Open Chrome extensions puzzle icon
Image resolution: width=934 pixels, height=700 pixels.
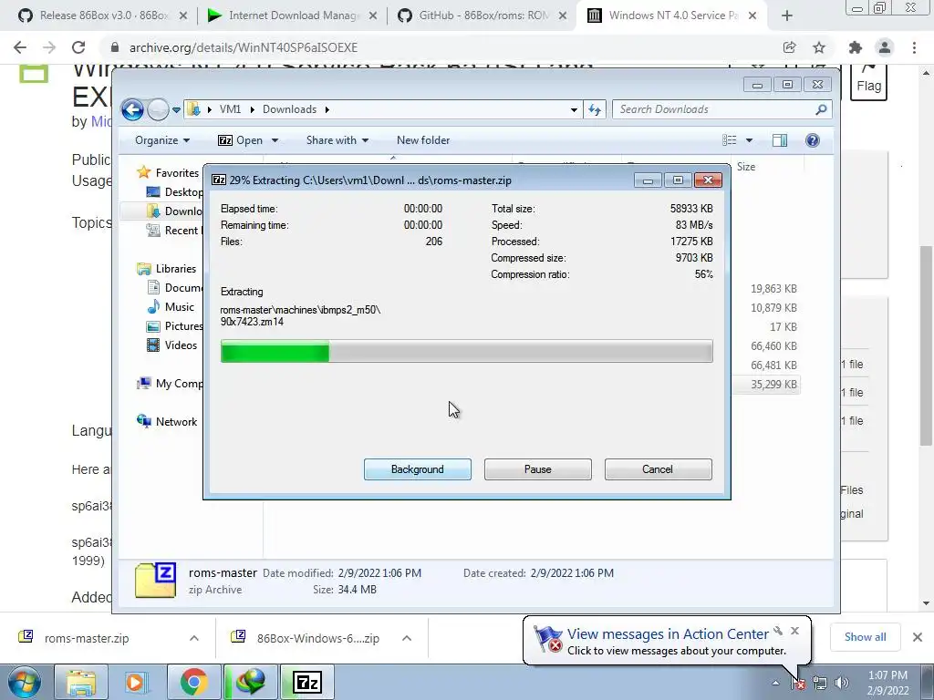point(856,47)
